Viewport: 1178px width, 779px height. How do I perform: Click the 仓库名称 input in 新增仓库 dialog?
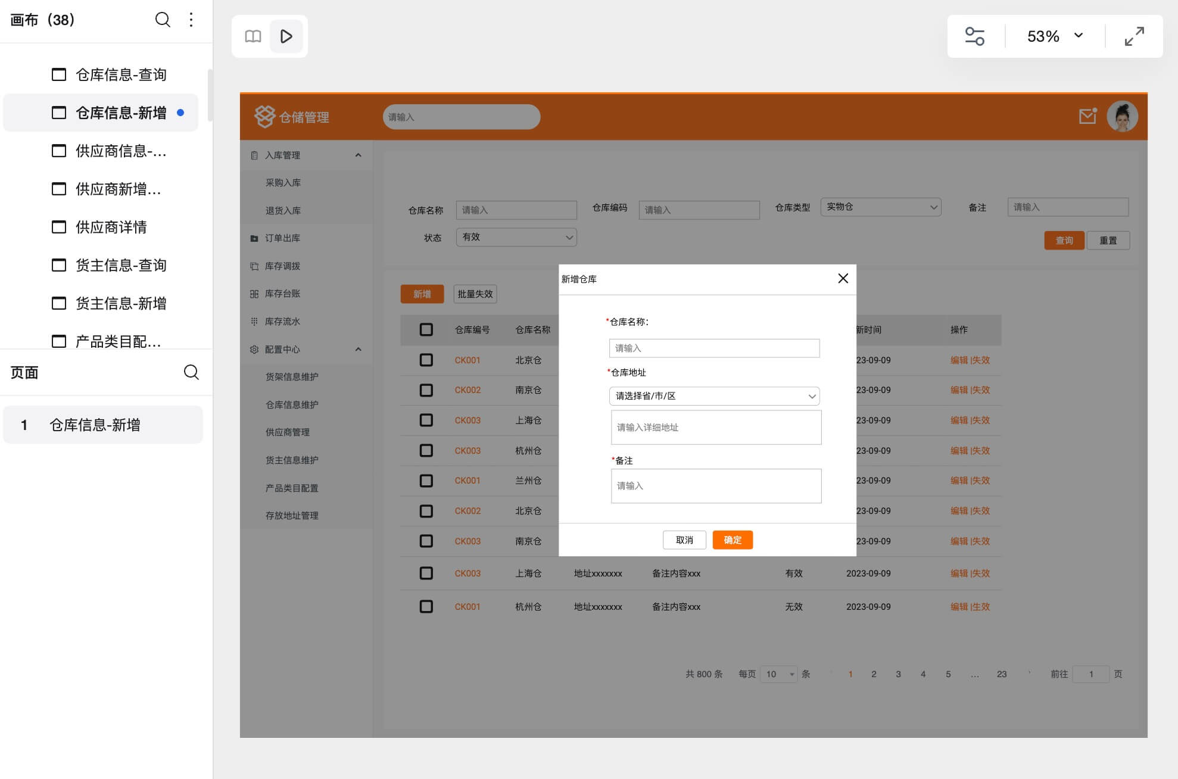[x=714, y=348]
